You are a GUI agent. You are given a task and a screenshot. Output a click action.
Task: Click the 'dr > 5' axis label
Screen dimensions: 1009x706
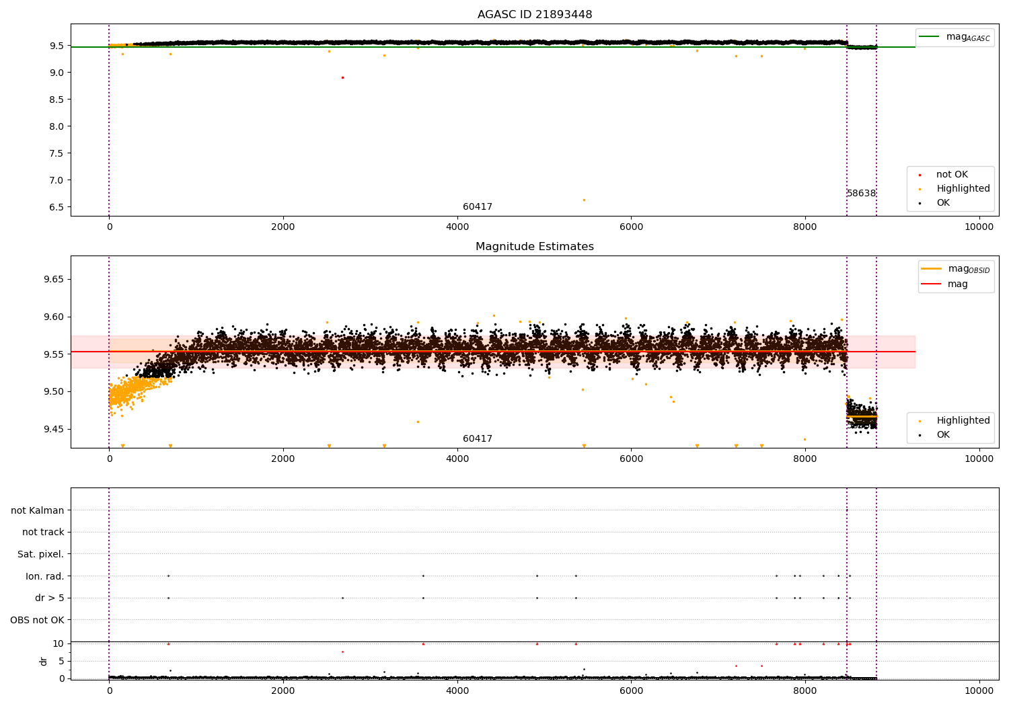coord(50,598)
